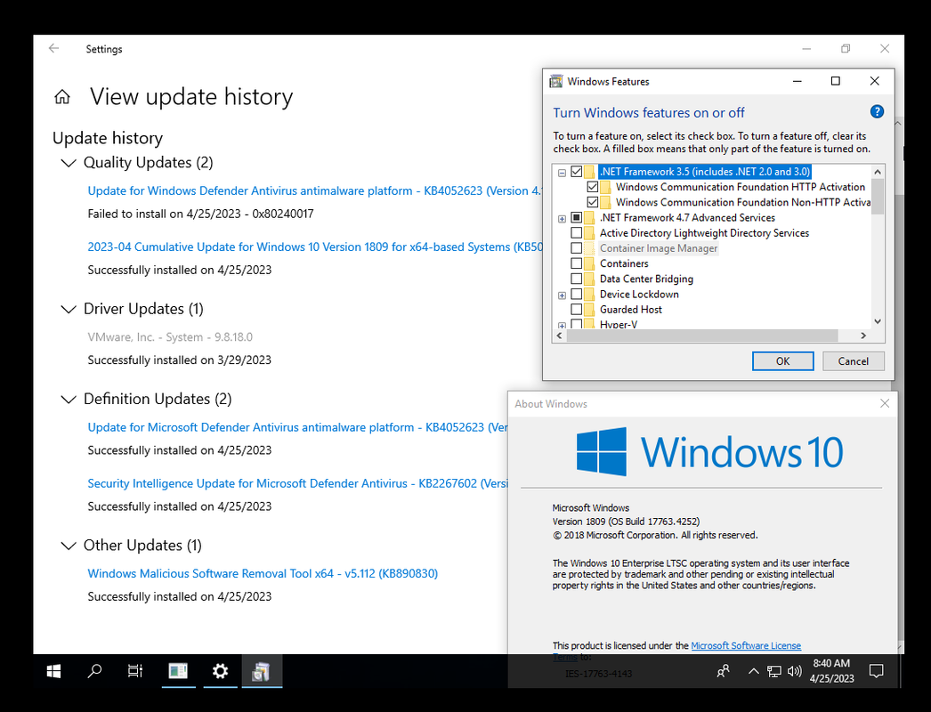Maximize the Windows Features dialog
Screen dimensions: 931x712
(x=836, y=81)
